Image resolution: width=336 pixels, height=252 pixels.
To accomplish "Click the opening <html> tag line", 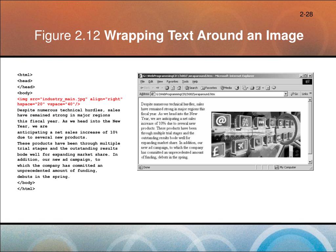I will 25,75.
